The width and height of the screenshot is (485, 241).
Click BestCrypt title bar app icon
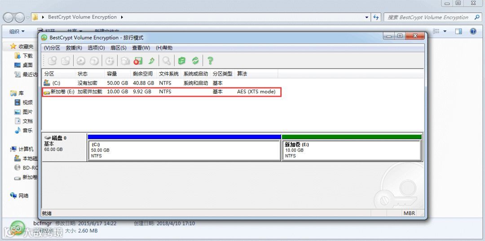(x=44, y=38)
